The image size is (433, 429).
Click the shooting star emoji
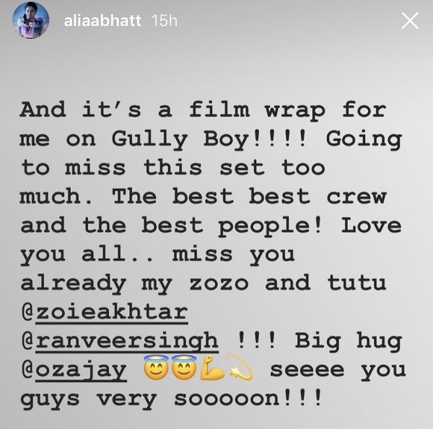pos(240,368)
